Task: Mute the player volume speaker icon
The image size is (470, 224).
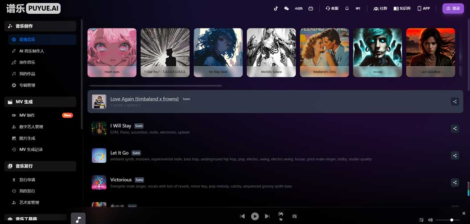Action: click(430, 220)
